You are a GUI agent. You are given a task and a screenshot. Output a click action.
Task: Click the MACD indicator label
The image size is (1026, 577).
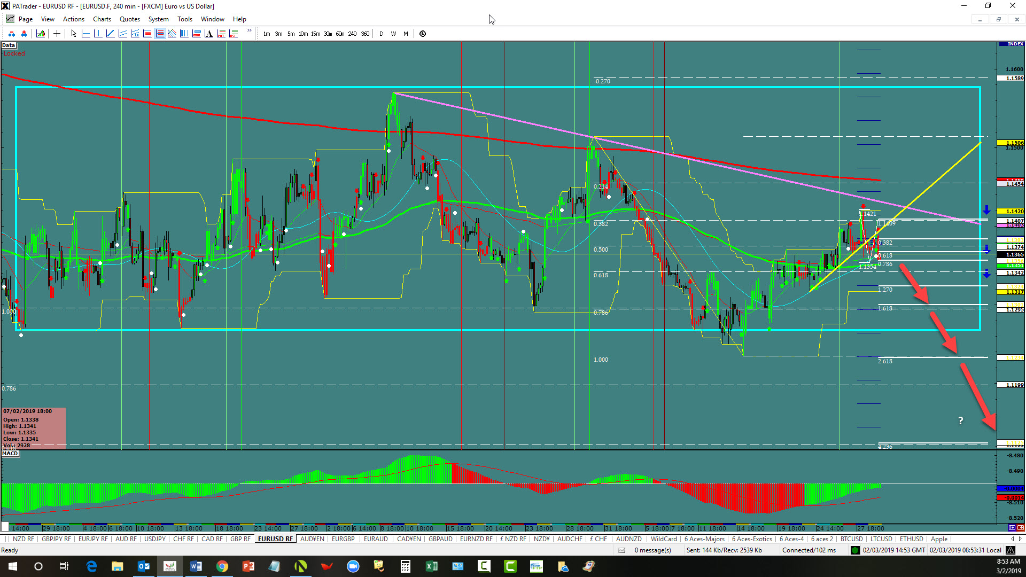click(10, 454)
